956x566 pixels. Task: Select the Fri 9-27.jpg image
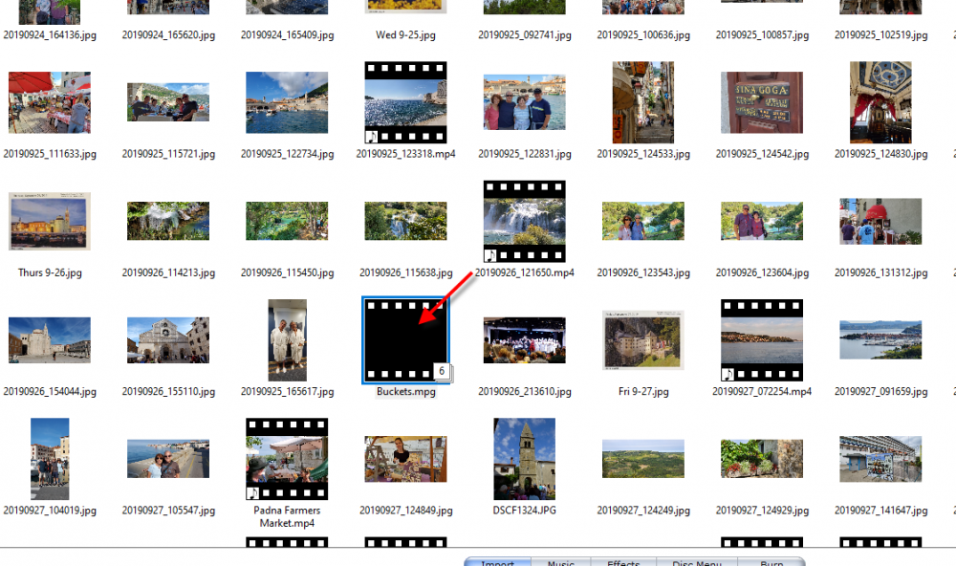pos(642,339)
